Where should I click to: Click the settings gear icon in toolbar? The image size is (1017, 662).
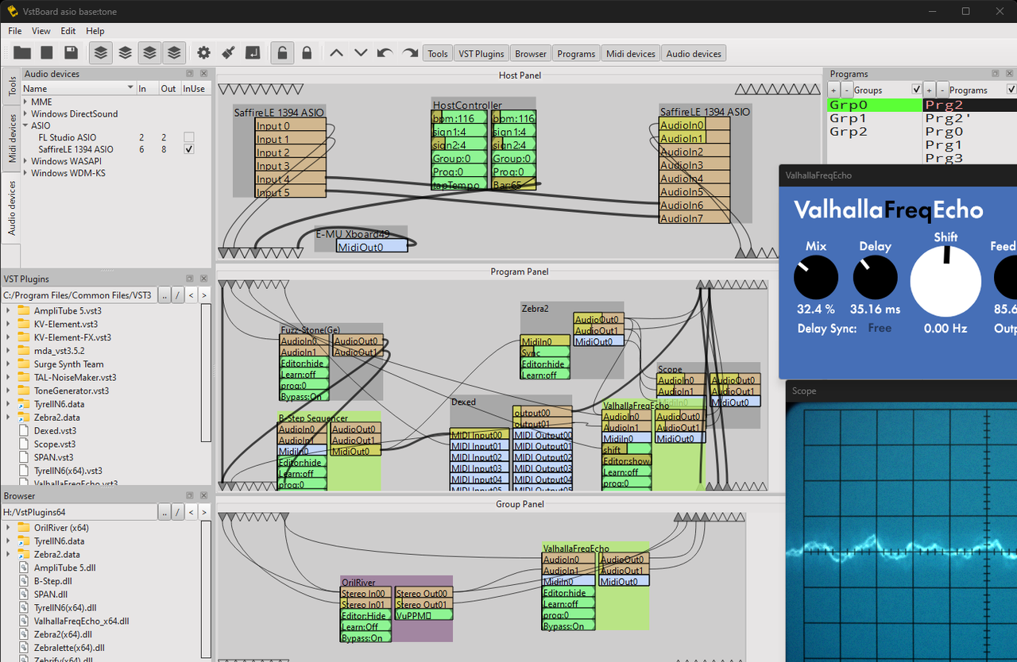203,52
